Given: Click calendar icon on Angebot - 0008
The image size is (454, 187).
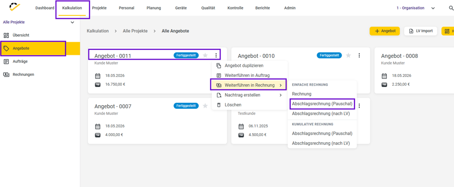Looking at the screenshot, I should [384, 76].
